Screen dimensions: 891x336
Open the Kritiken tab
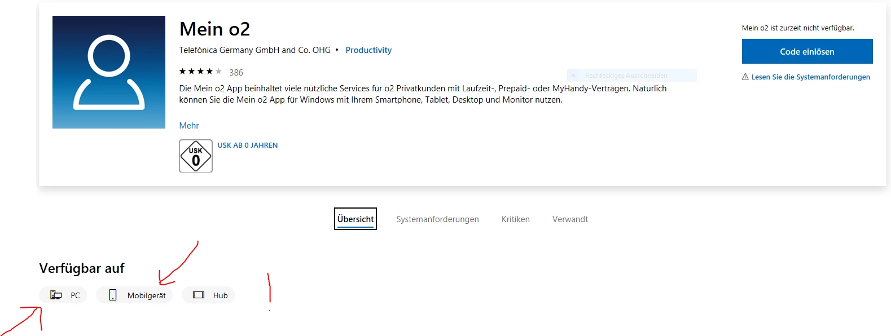pos(516,219)
